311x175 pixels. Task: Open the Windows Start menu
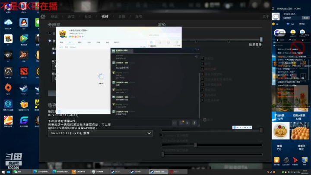3,172
